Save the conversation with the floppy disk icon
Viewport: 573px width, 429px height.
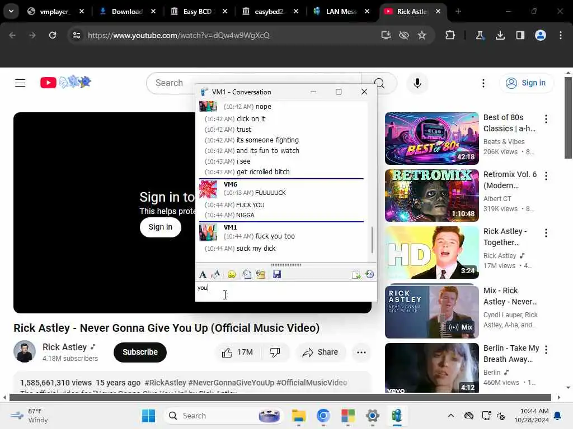pos(277,274)
